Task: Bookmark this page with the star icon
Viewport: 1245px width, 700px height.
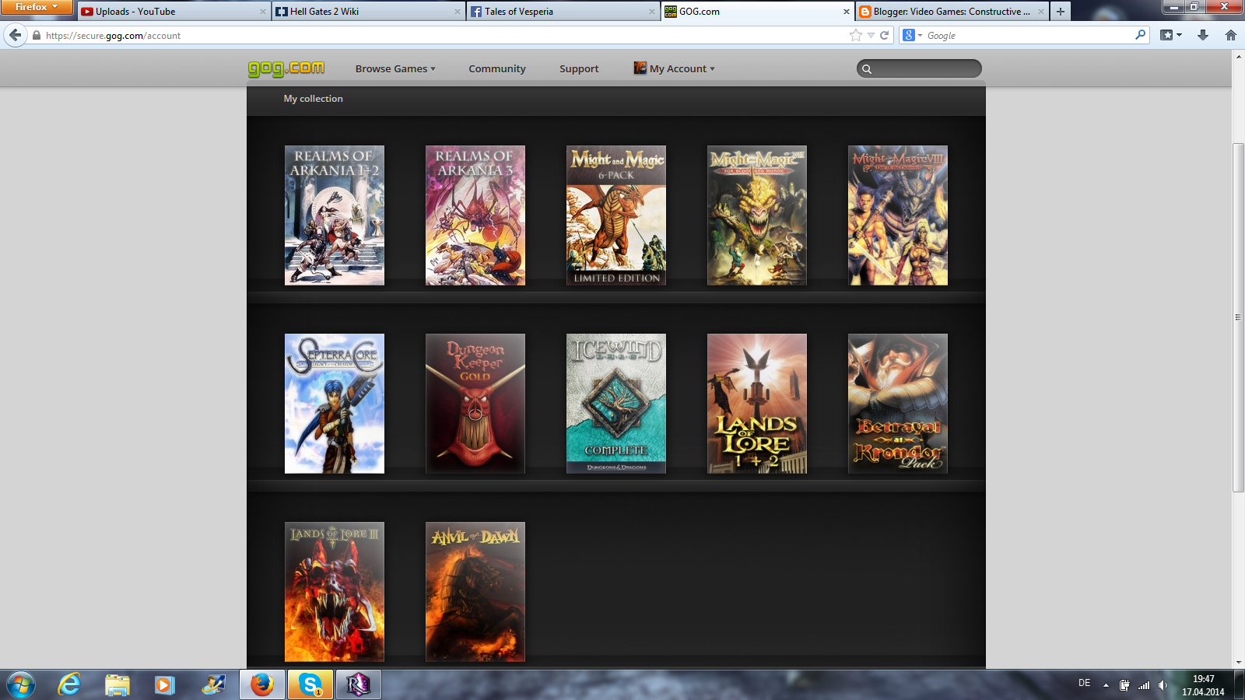Action: pyautogui.click(x=856, y=35)
